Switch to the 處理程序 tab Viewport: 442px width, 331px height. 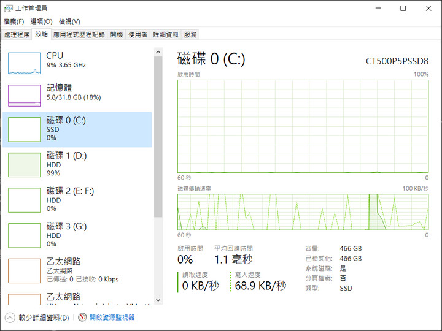click(x=17, y=34)
